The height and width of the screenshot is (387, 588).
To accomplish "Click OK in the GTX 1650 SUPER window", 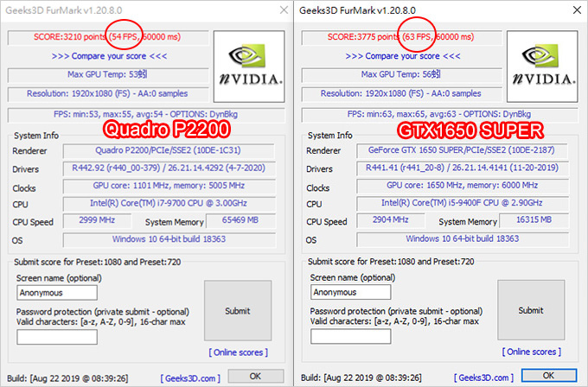I will point(549,376).
